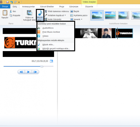The image size is (140, 127).
Task: Click the Play button under preview
Action: tap(28, 72)
